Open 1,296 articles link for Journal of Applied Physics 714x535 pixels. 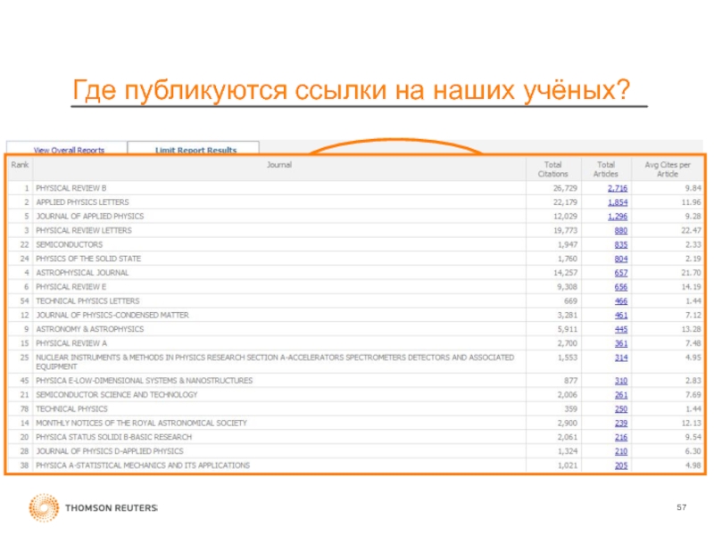click(x=618, y=217)
